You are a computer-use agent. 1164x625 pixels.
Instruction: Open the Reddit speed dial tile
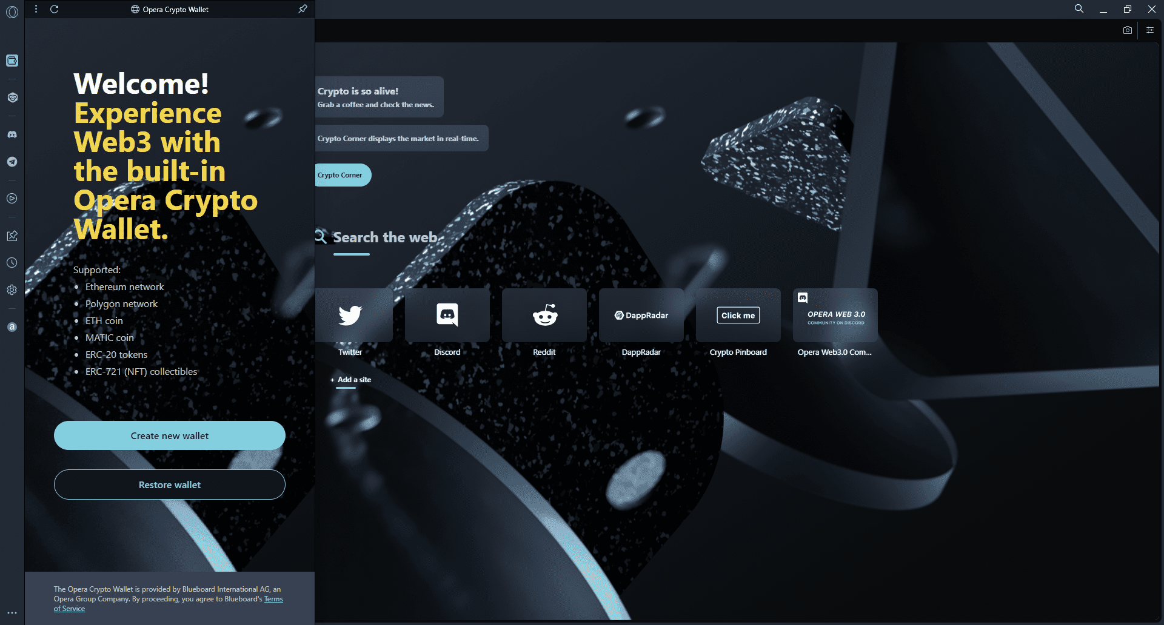tap(544, 316)
